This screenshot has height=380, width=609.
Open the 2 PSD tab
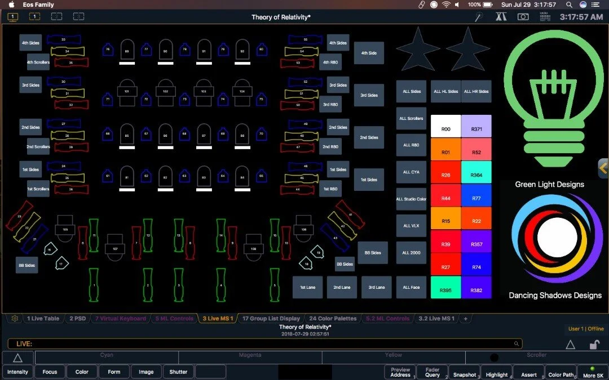coord(78,318)
